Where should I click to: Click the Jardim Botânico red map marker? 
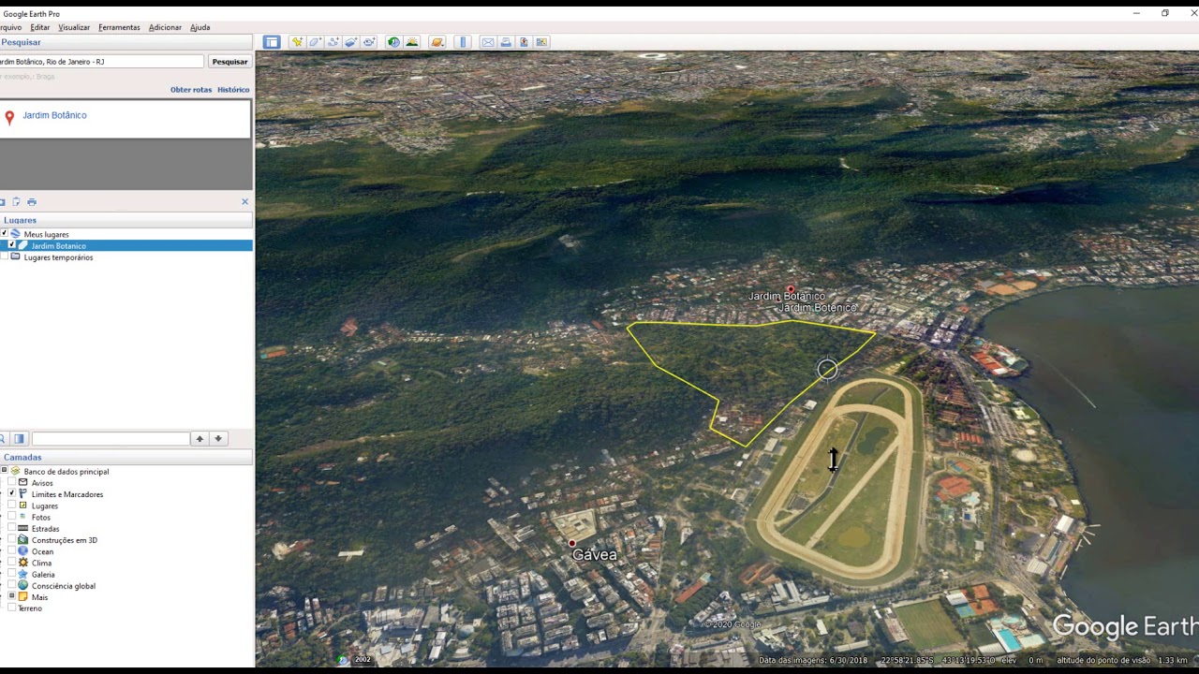[x=791, y=290]
